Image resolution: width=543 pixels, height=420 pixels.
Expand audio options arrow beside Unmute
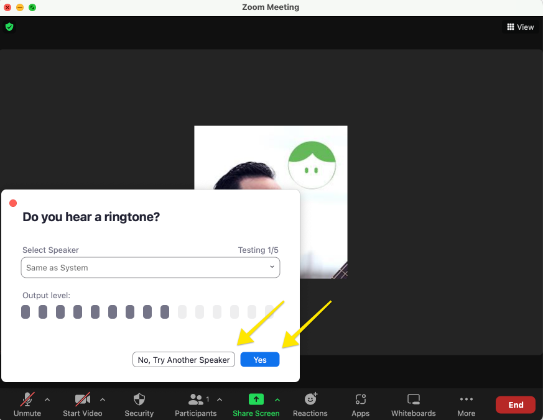pos(47,399)
